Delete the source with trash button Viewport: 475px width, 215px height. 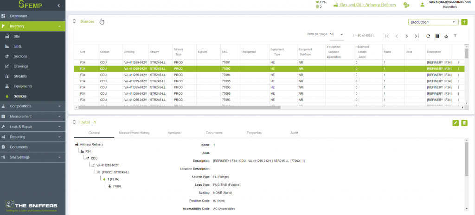tap(464, 123)
